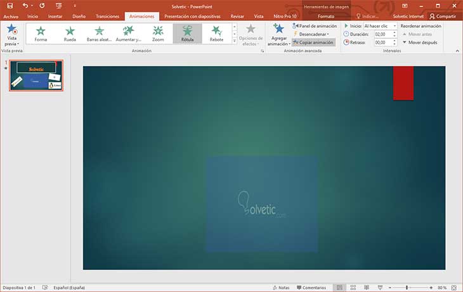Switch to the Diseño tab
Viewport: 463px width, 292px height.
pos(79,16)
